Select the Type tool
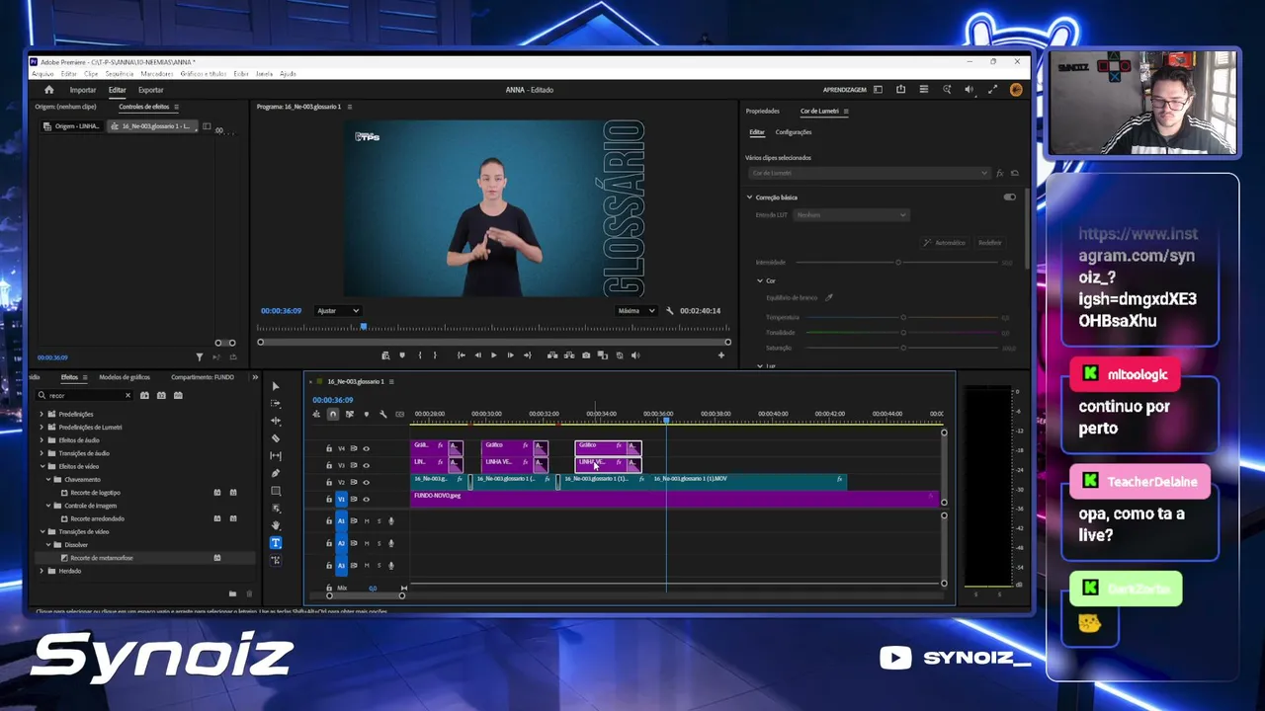1265x711 pixels. point(276,543)
